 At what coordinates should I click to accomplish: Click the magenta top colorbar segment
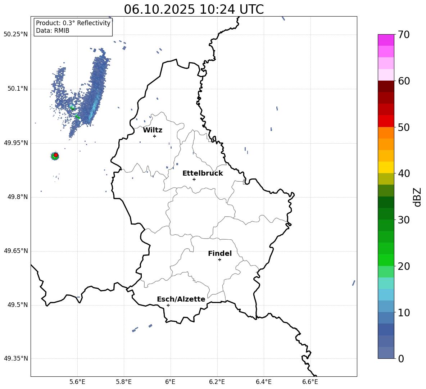386,40
